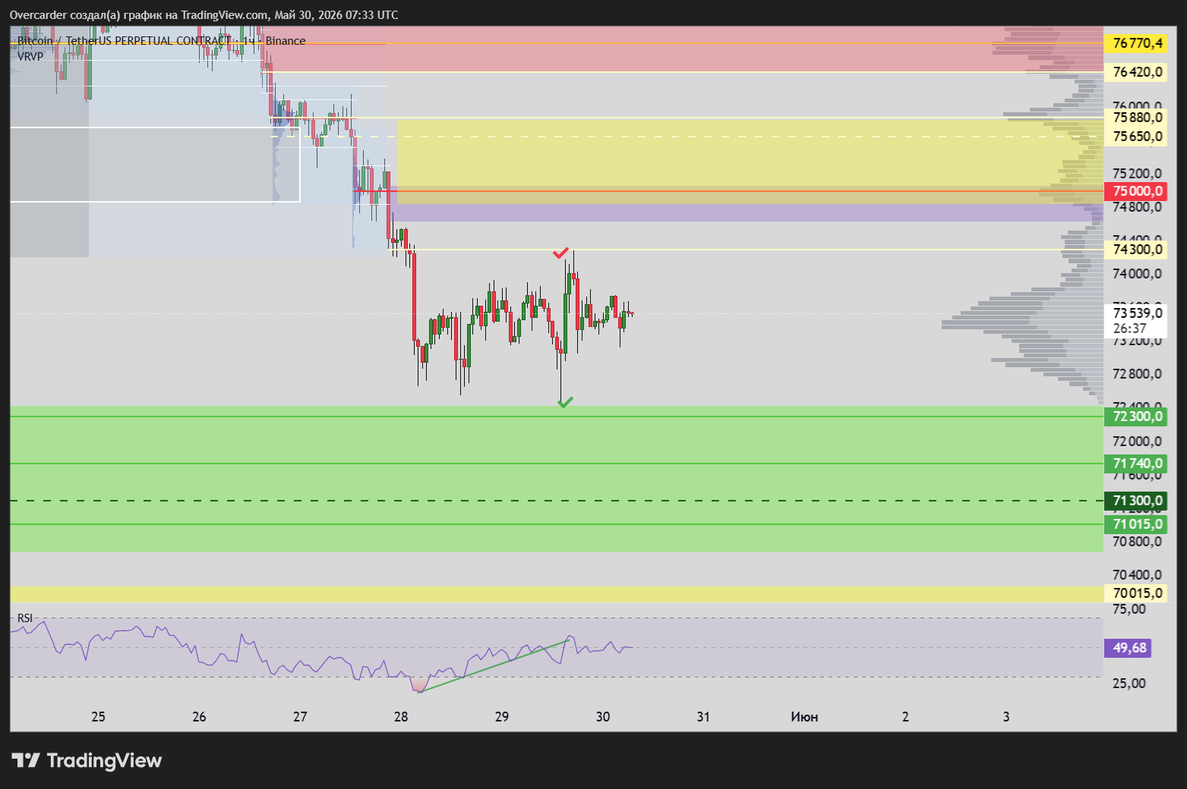
Task: Click the header text with Overcarder chart credit
Action: tap(204, 15)
